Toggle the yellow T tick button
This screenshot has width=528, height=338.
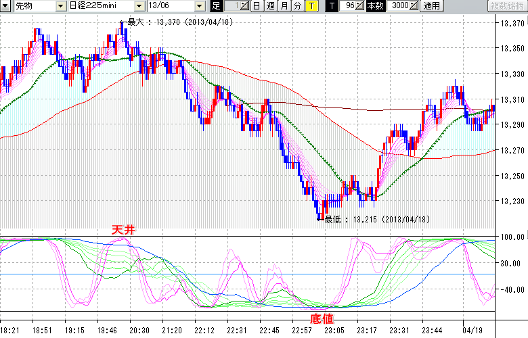pos(311,6)
